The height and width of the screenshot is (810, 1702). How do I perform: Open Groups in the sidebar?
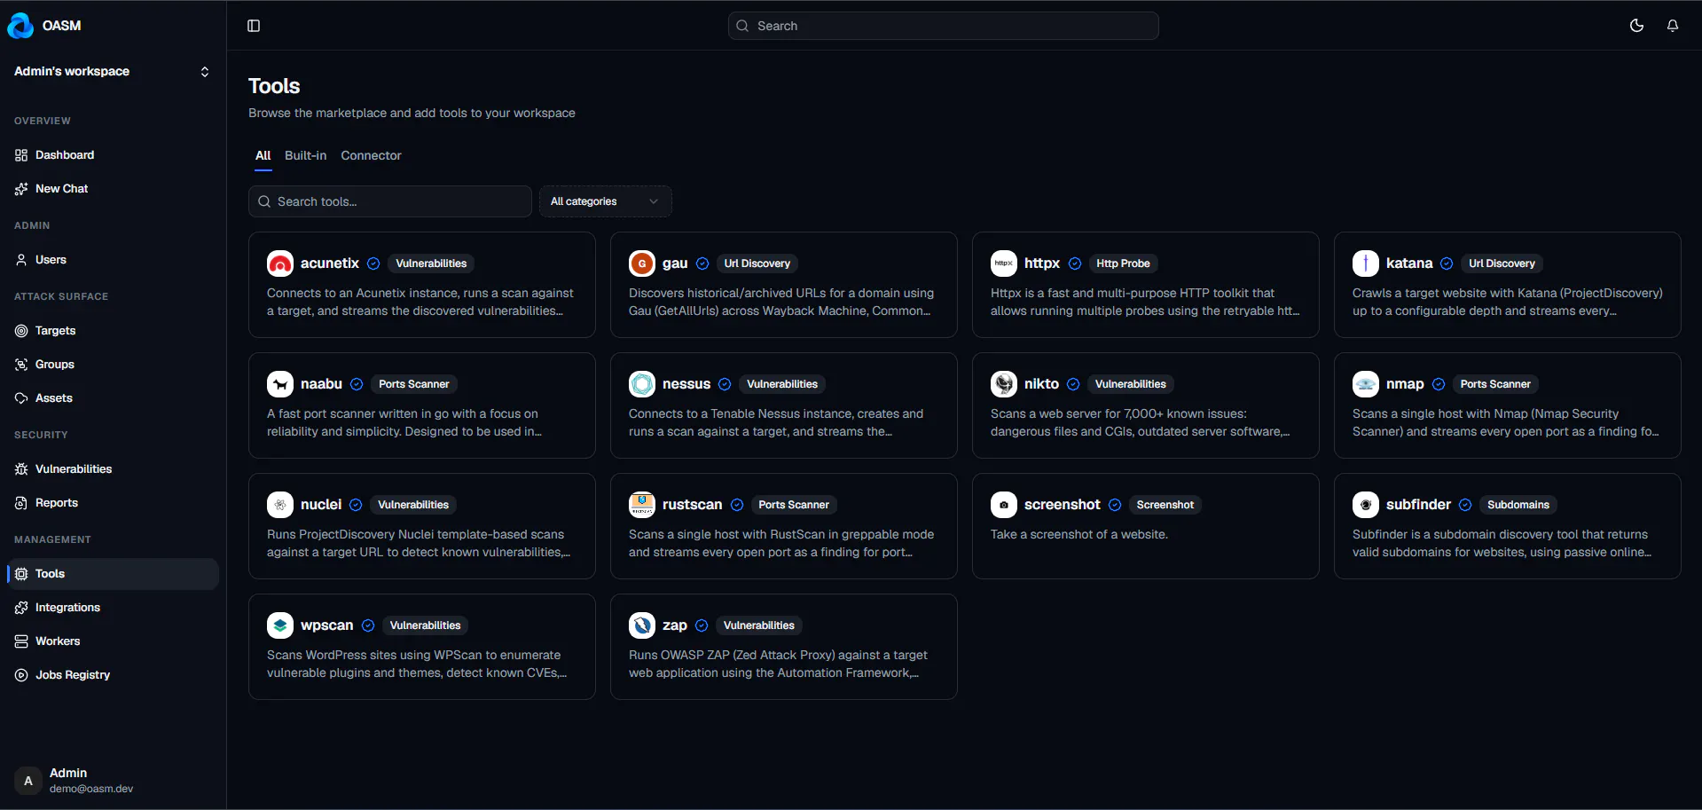pos(113,365)
